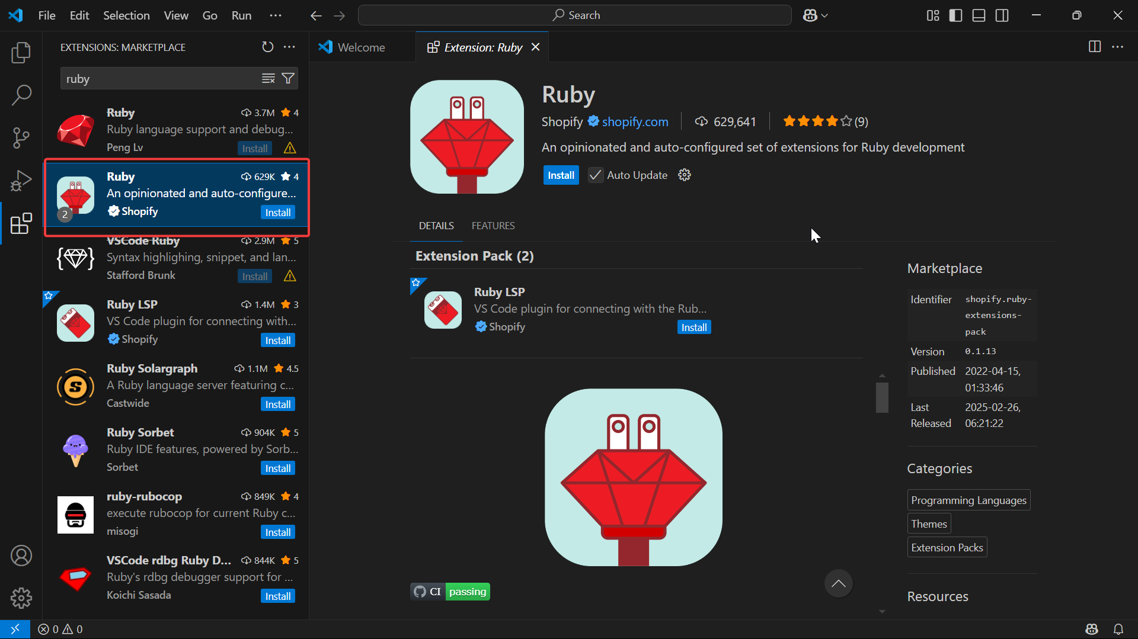Open Extensions view more actions menu
This screenshot has height=639, width=1138.
click(x=289, y=47)
